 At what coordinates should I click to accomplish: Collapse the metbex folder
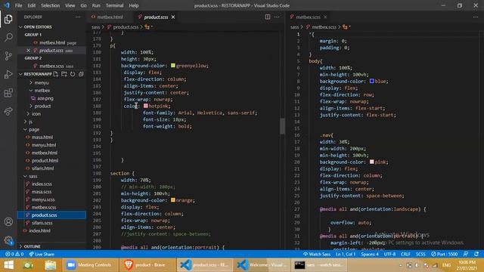(42, 91)
